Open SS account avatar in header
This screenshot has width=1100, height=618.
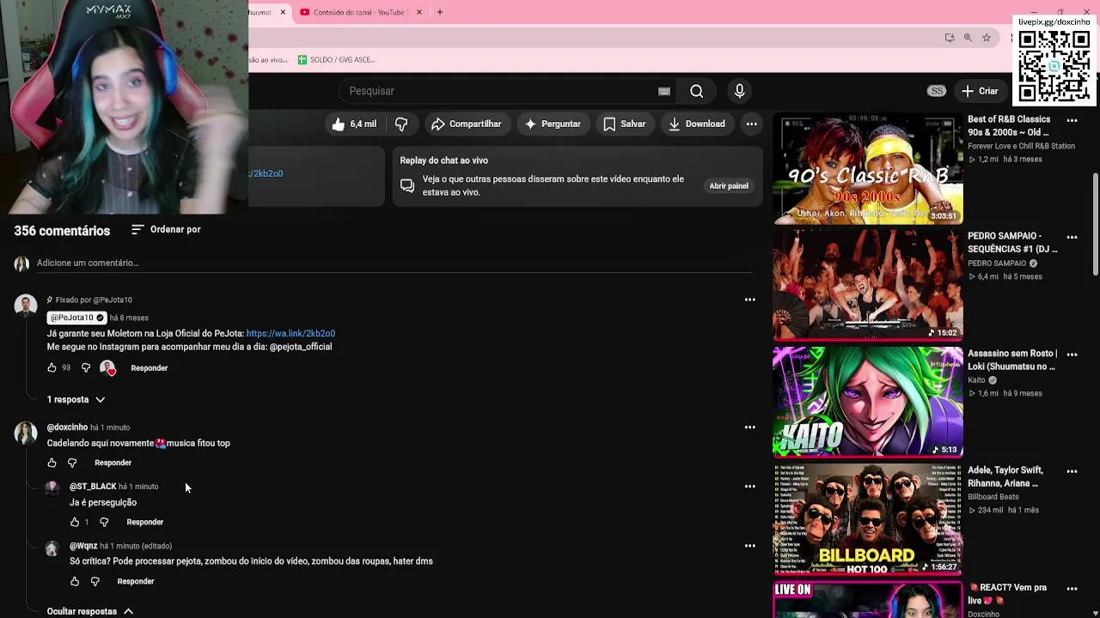point(937,91)
